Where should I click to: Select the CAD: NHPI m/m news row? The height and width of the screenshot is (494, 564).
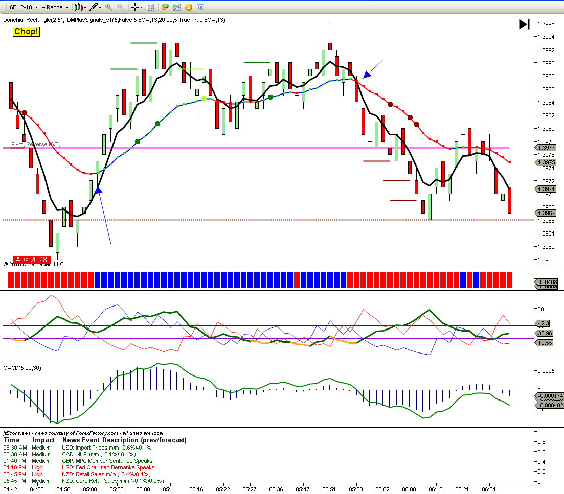pyautogui.click(x=70, y=454)
